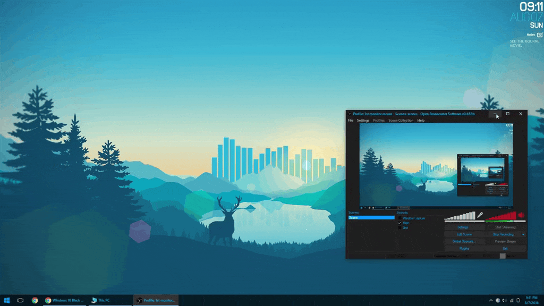Screen dimensions: 544x306
Task: Enable the 2nd source checkbox
Action: click(x=400, y=228)
